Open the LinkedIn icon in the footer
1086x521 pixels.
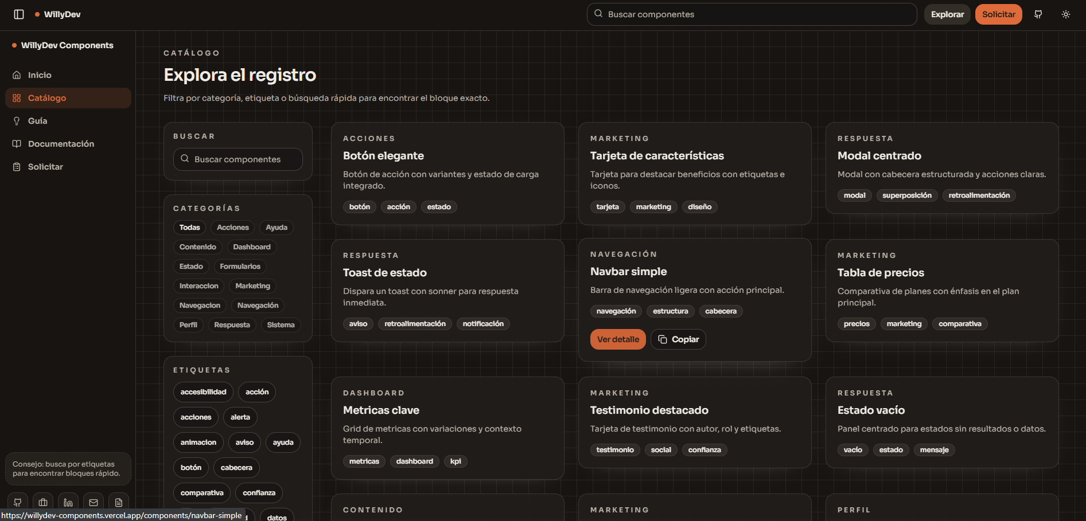(68, 502)
